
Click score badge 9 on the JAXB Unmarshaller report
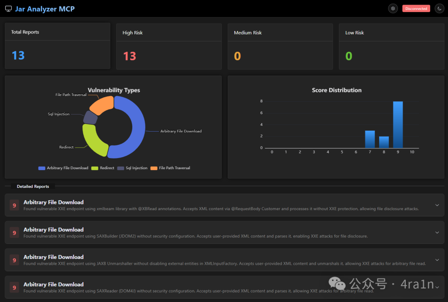14,260
